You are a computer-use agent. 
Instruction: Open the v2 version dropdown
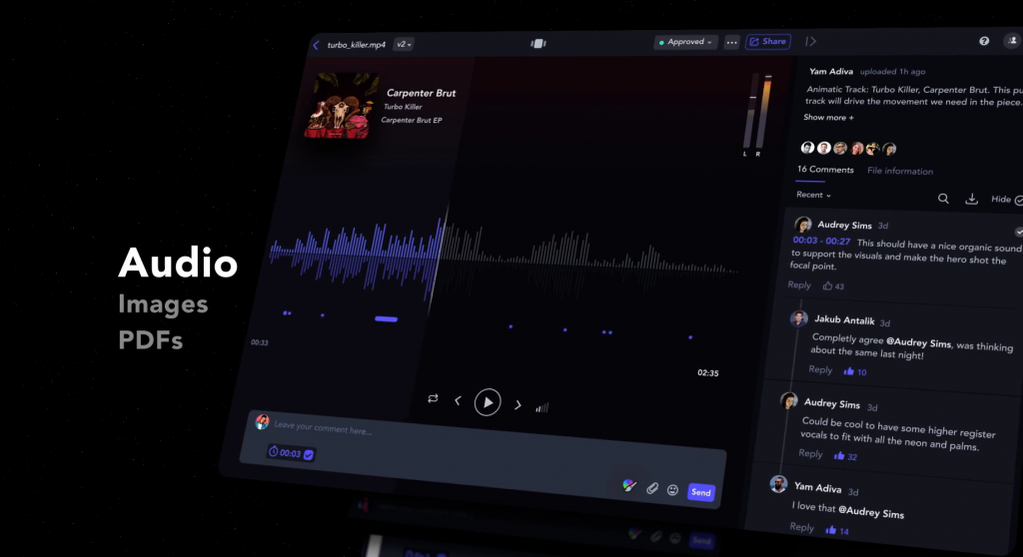tap(404, 45)
